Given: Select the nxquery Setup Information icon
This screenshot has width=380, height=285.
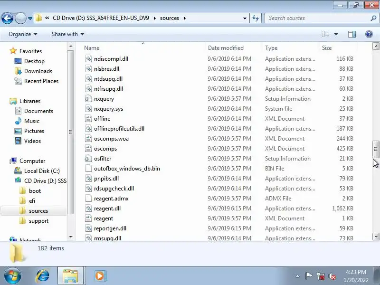Looking at the screenshot, I should (88, 99).
